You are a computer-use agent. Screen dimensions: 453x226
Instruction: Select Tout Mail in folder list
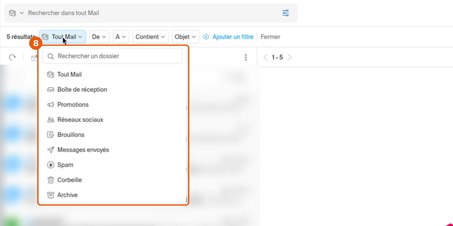pos(112,75)
